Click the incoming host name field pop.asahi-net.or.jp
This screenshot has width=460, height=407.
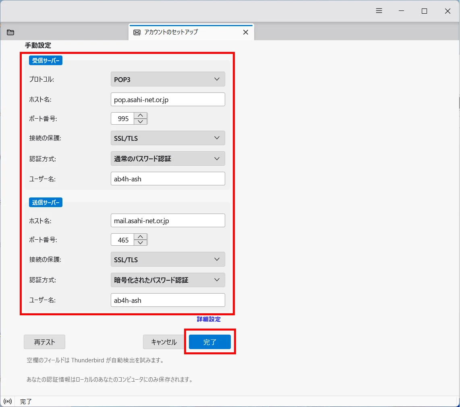click(168, 99)
